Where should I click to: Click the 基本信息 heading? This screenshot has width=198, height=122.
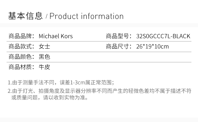(25, 16)
